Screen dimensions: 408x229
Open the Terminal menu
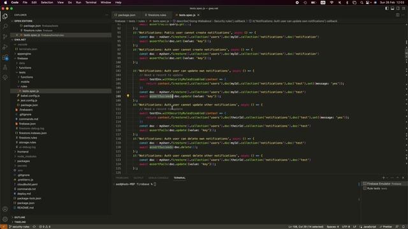point(91,3)
